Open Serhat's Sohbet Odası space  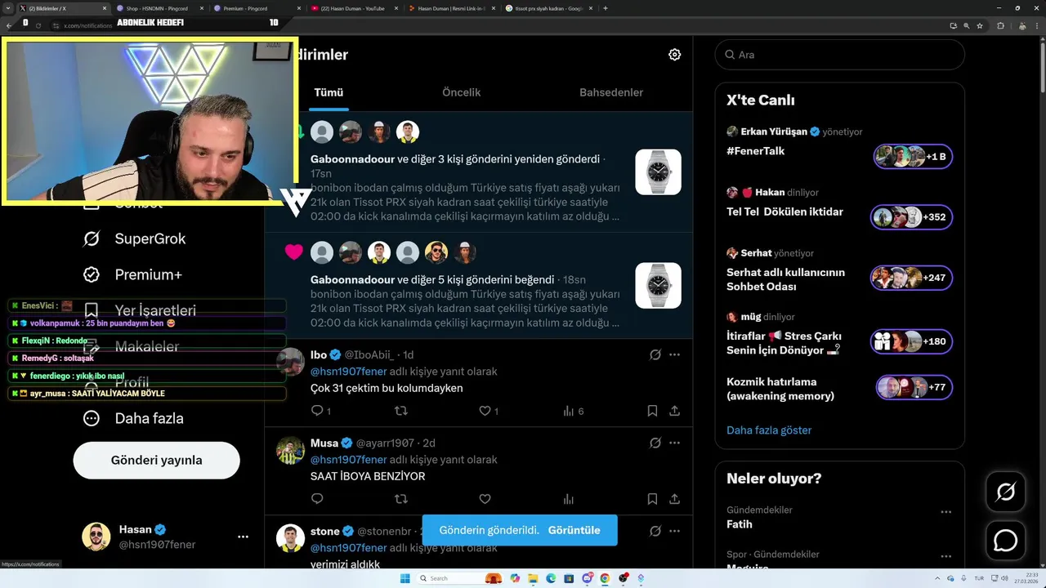pyautogui.click(x=785, y=279)
